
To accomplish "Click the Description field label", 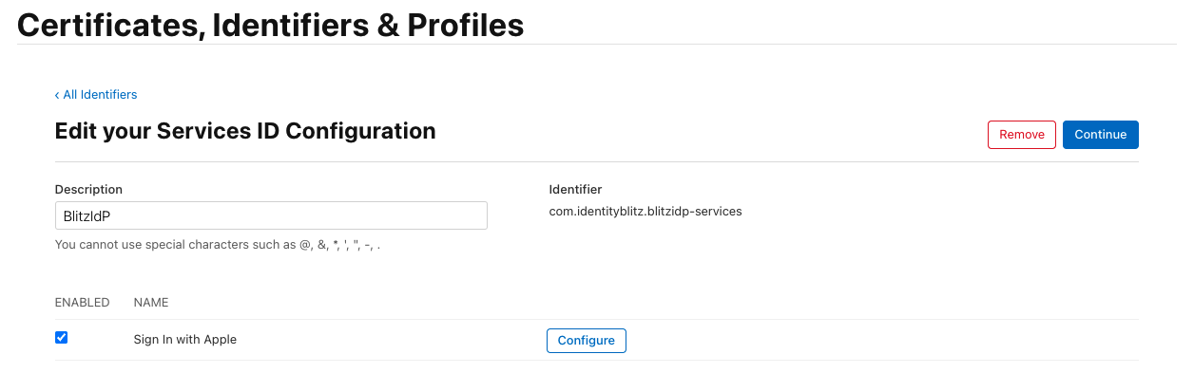I will [x=88, y=190].
